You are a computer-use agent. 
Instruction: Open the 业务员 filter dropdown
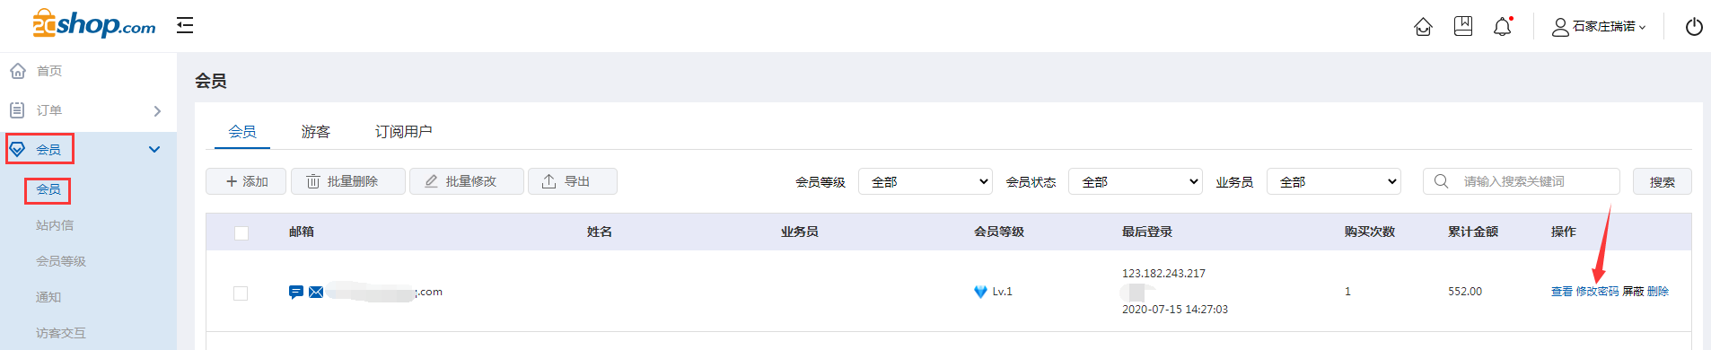[1334, 181]
